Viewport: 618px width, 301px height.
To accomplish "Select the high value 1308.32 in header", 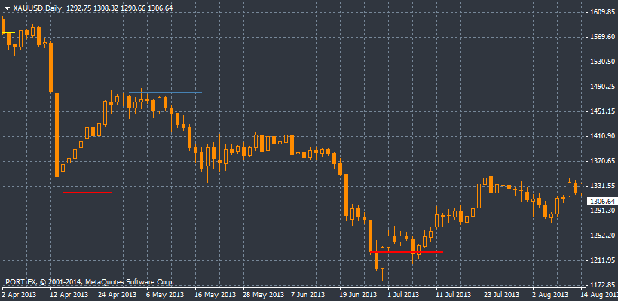I will pos(106,8).
